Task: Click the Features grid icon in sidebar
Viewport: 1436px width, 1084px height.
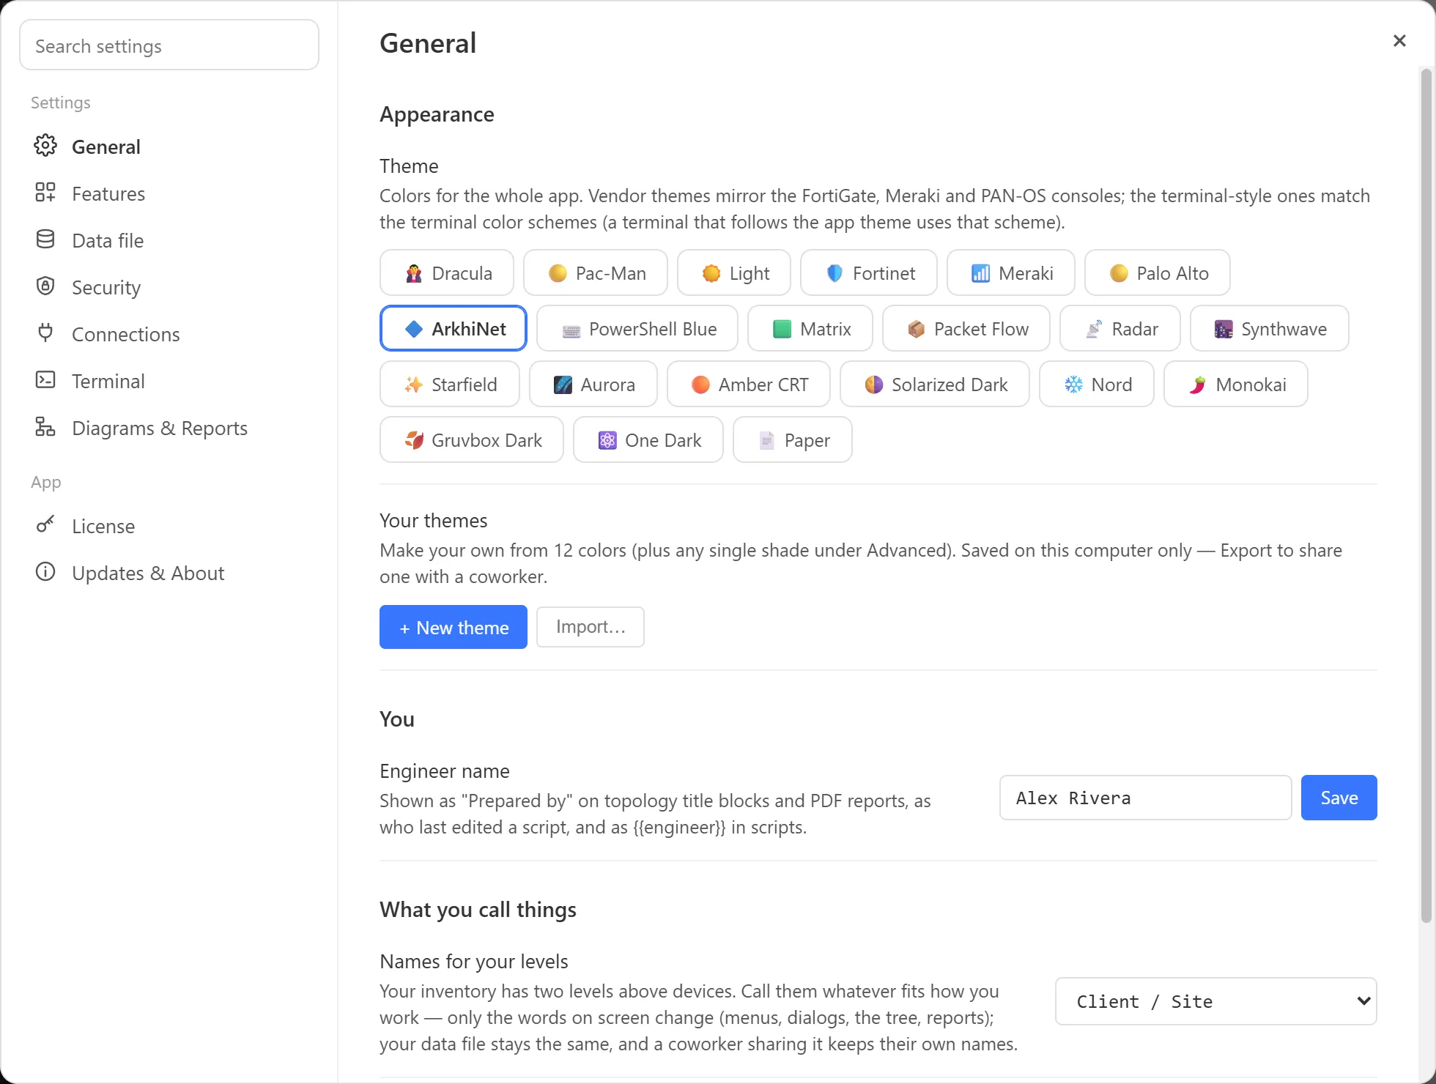Action: point(45,193)
